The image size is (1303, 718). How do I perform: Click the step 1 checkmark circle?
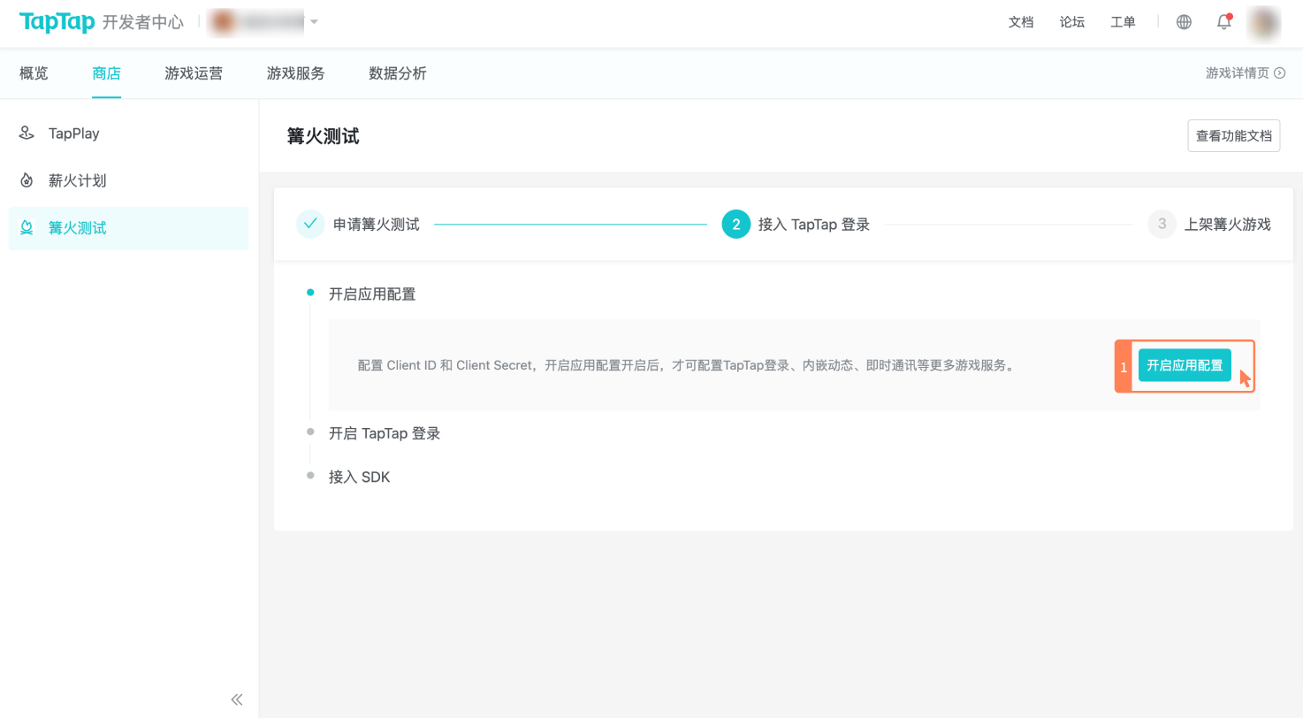pyautogui.click(x=310, y=225)
